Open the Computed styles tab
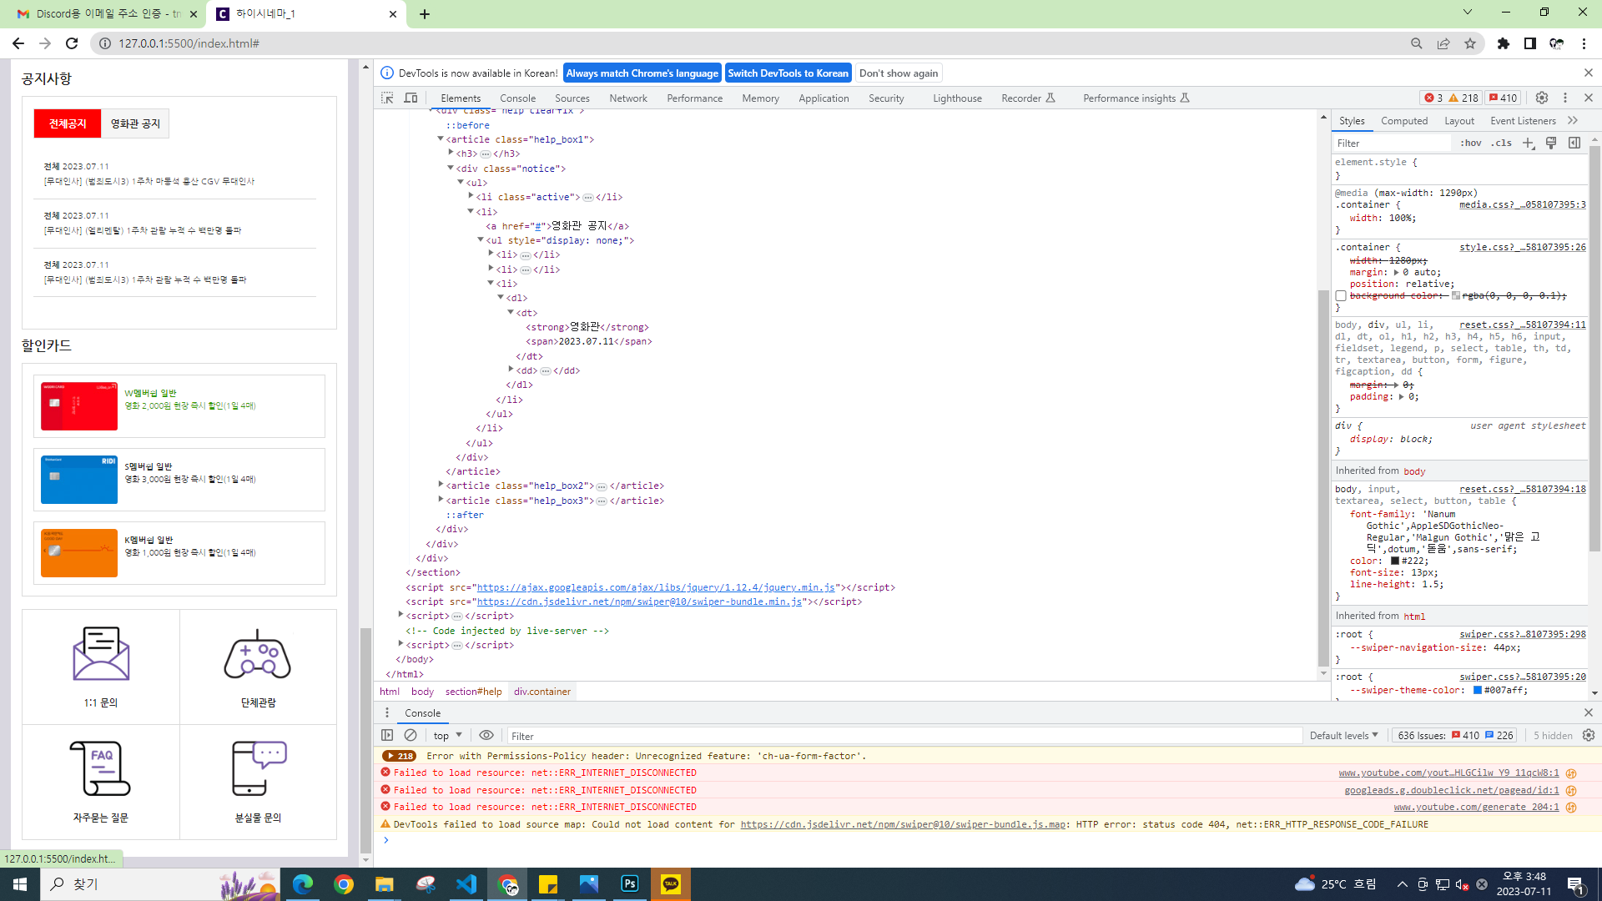1602x901 pixels. pyautogui.click(x=1404, y=120)
